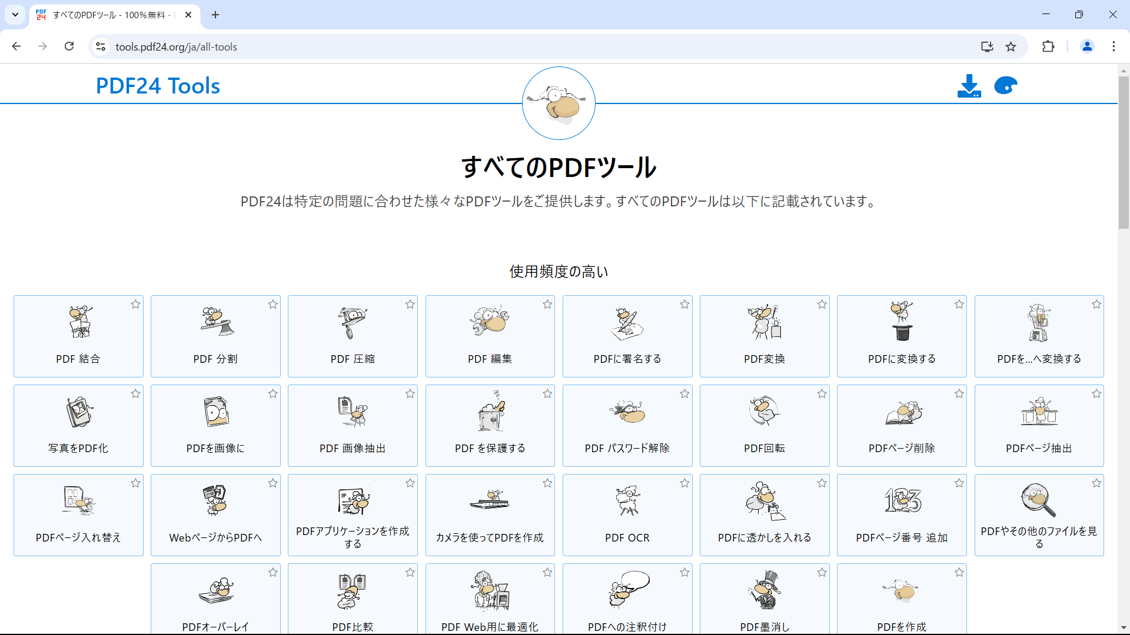Open the PDFへの注釈付け tool

pos(627,599)
